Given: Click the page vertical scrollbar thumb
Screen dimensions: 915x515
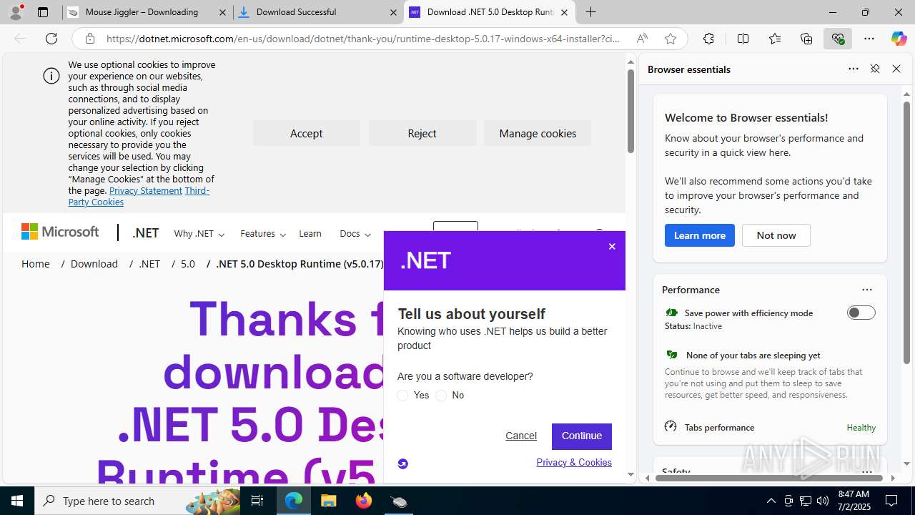Looking at the screenshot, I should tap(630, 111).
